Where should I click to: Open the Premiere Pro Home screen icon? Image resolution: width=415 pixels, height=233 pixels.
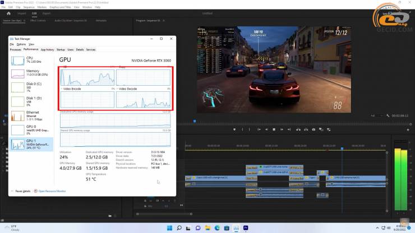click(x=8, y=13)
